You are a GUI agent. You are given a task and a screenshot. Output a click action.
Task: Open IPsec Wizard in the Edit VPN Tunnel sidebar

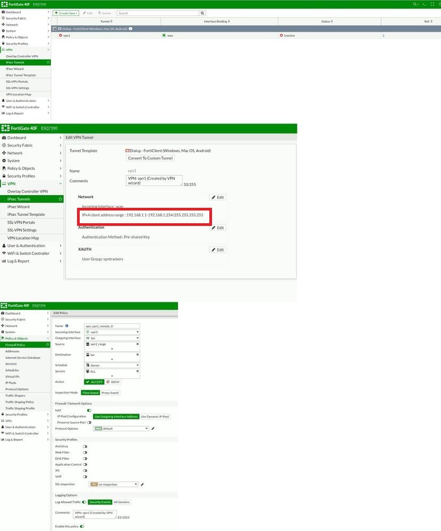18,207
